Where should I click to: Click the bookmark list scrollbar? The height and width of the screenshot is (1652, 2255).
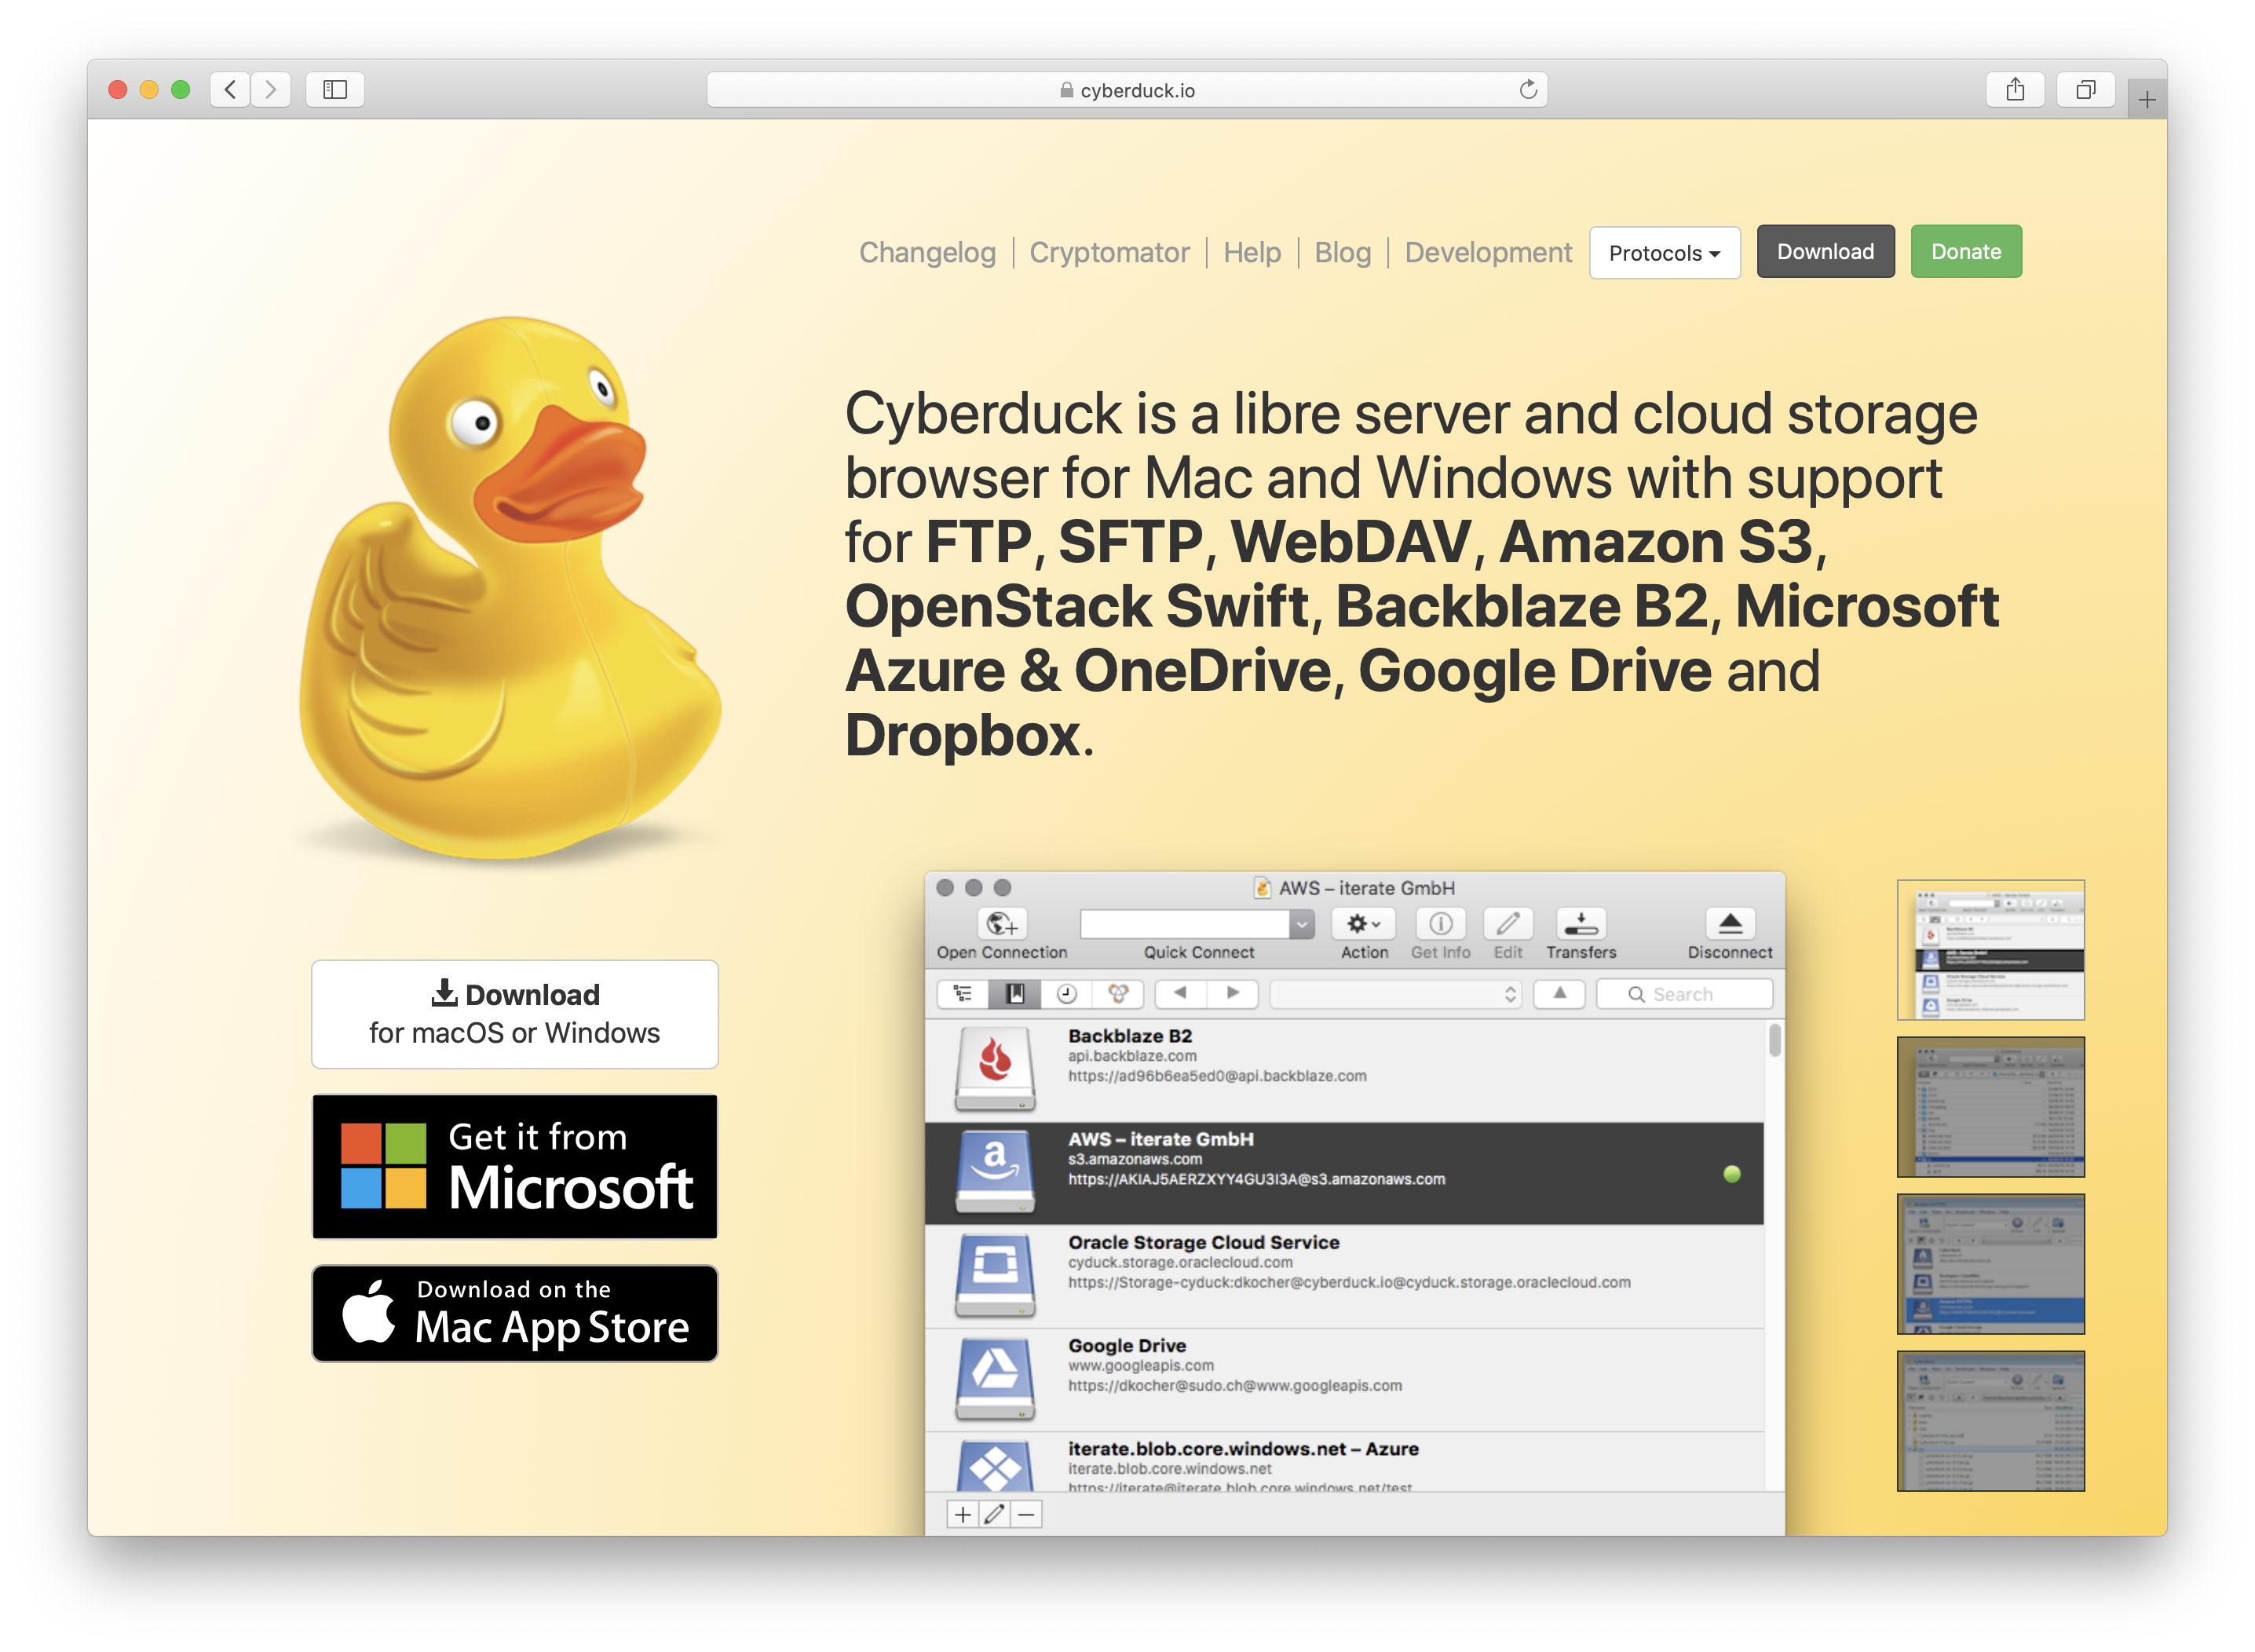(x=1774, y=1041)
